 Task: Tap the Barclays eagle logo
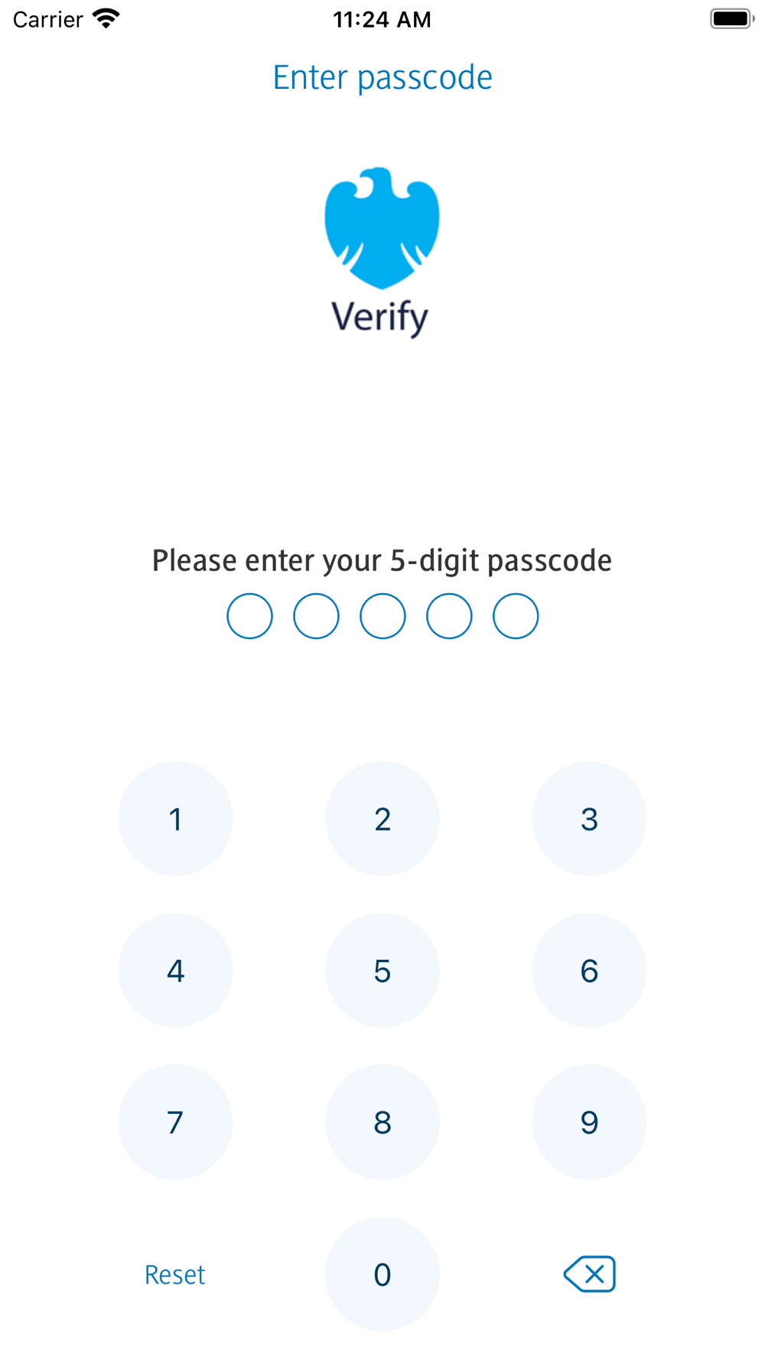tap(382, 228)
